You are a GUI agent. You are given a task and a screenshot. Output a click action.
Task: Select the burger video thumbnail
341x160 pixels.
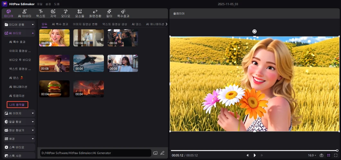[x=54, y=89]
